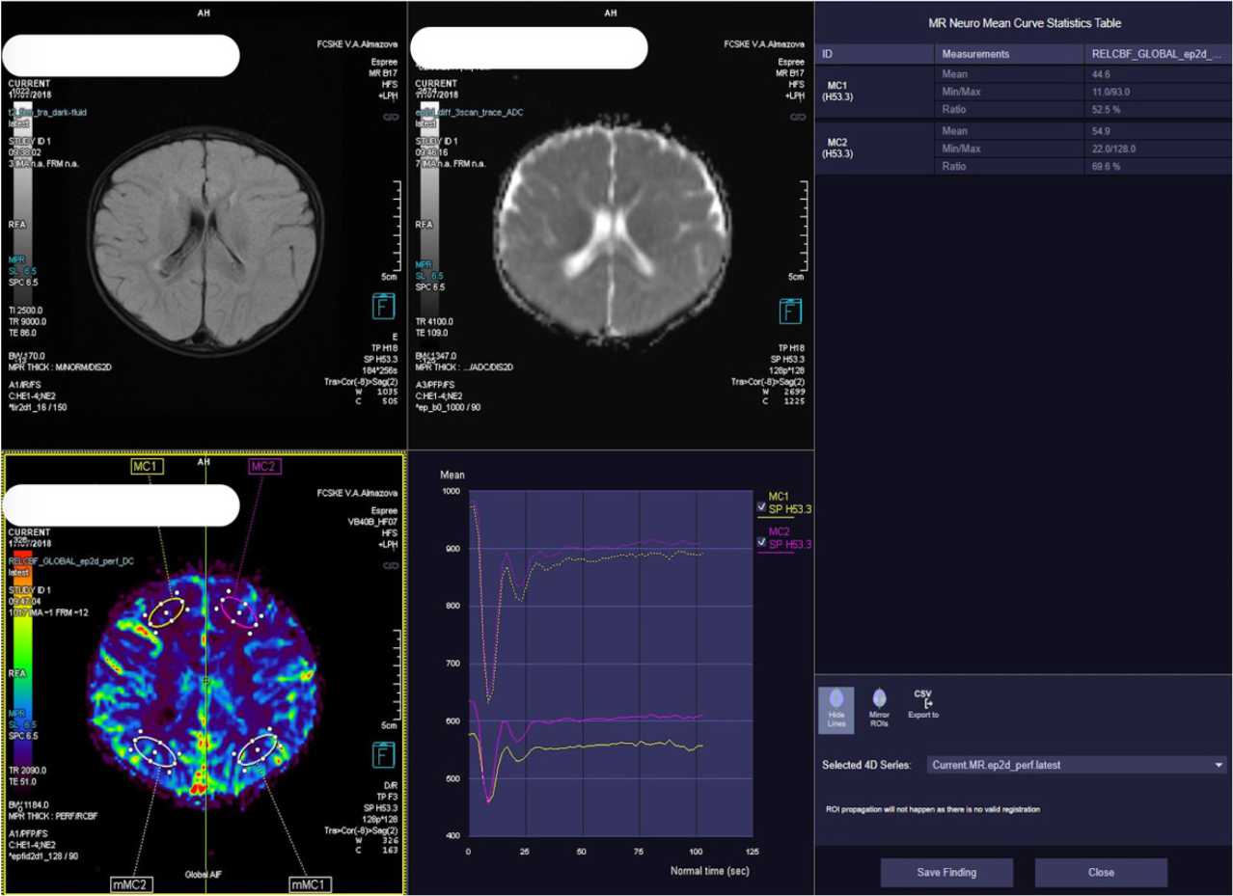Click the Mirror ROIs icon

(x=879, y=704)
